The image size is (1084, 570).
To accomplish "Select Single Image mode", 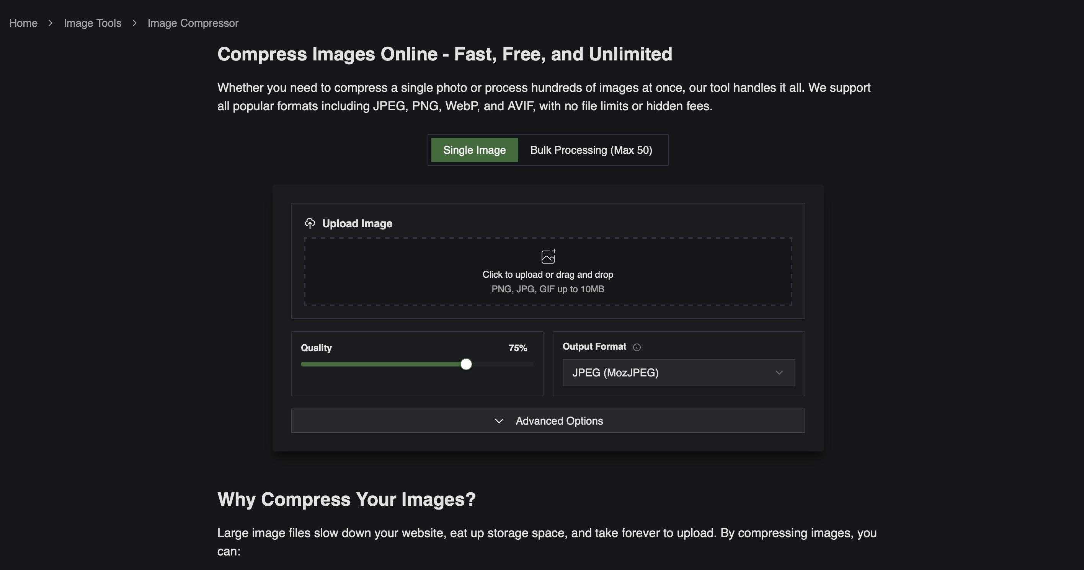I will pyautogui.click(x=474, y=150).
